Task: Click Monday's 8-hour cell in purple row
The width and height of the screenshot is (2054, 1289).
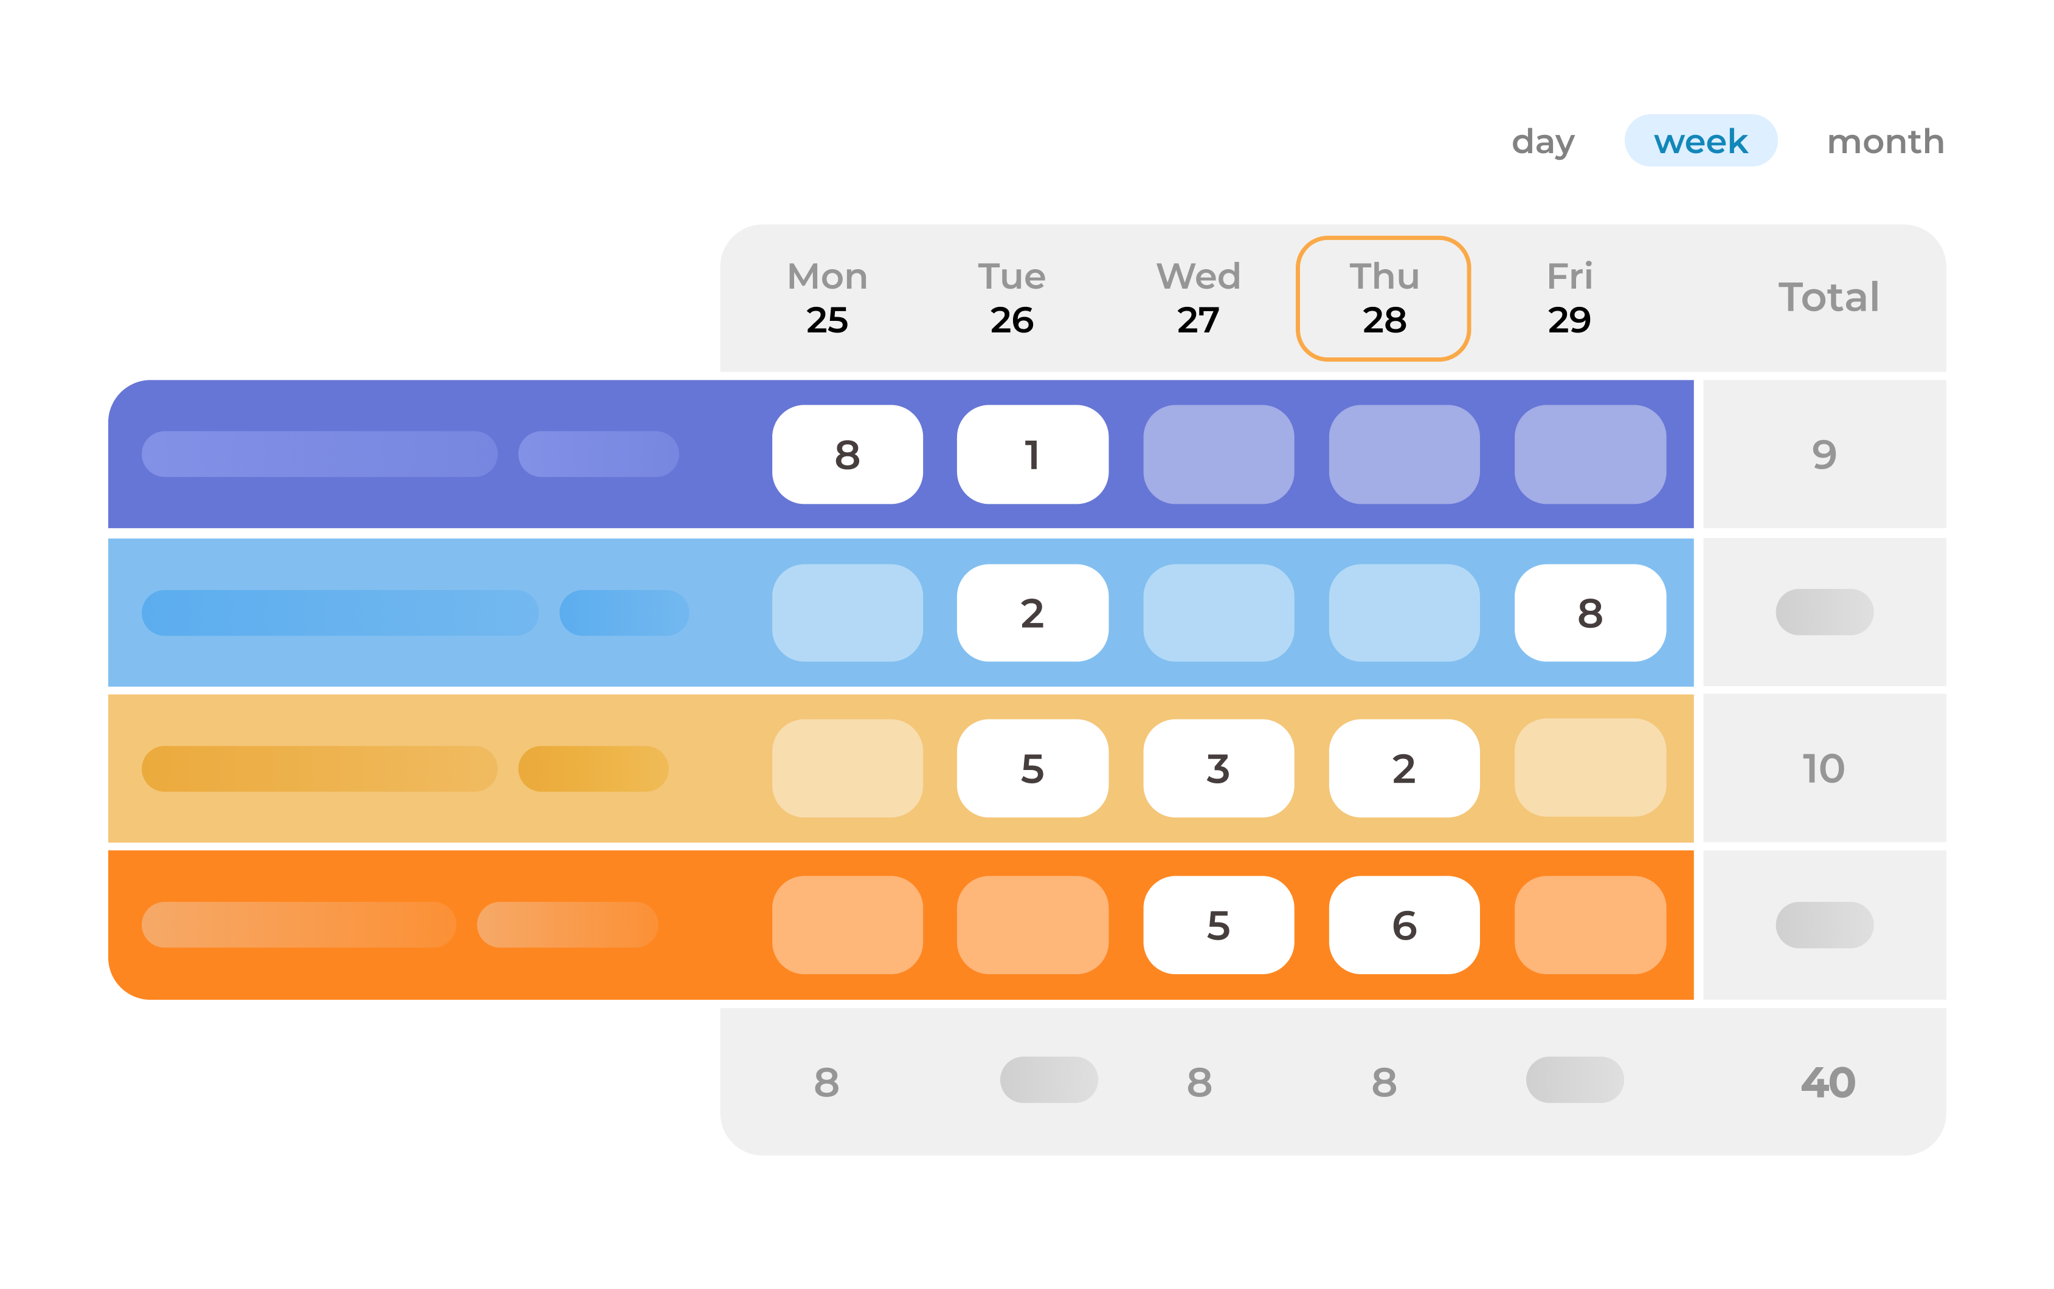Action: (x=847, y=455)
